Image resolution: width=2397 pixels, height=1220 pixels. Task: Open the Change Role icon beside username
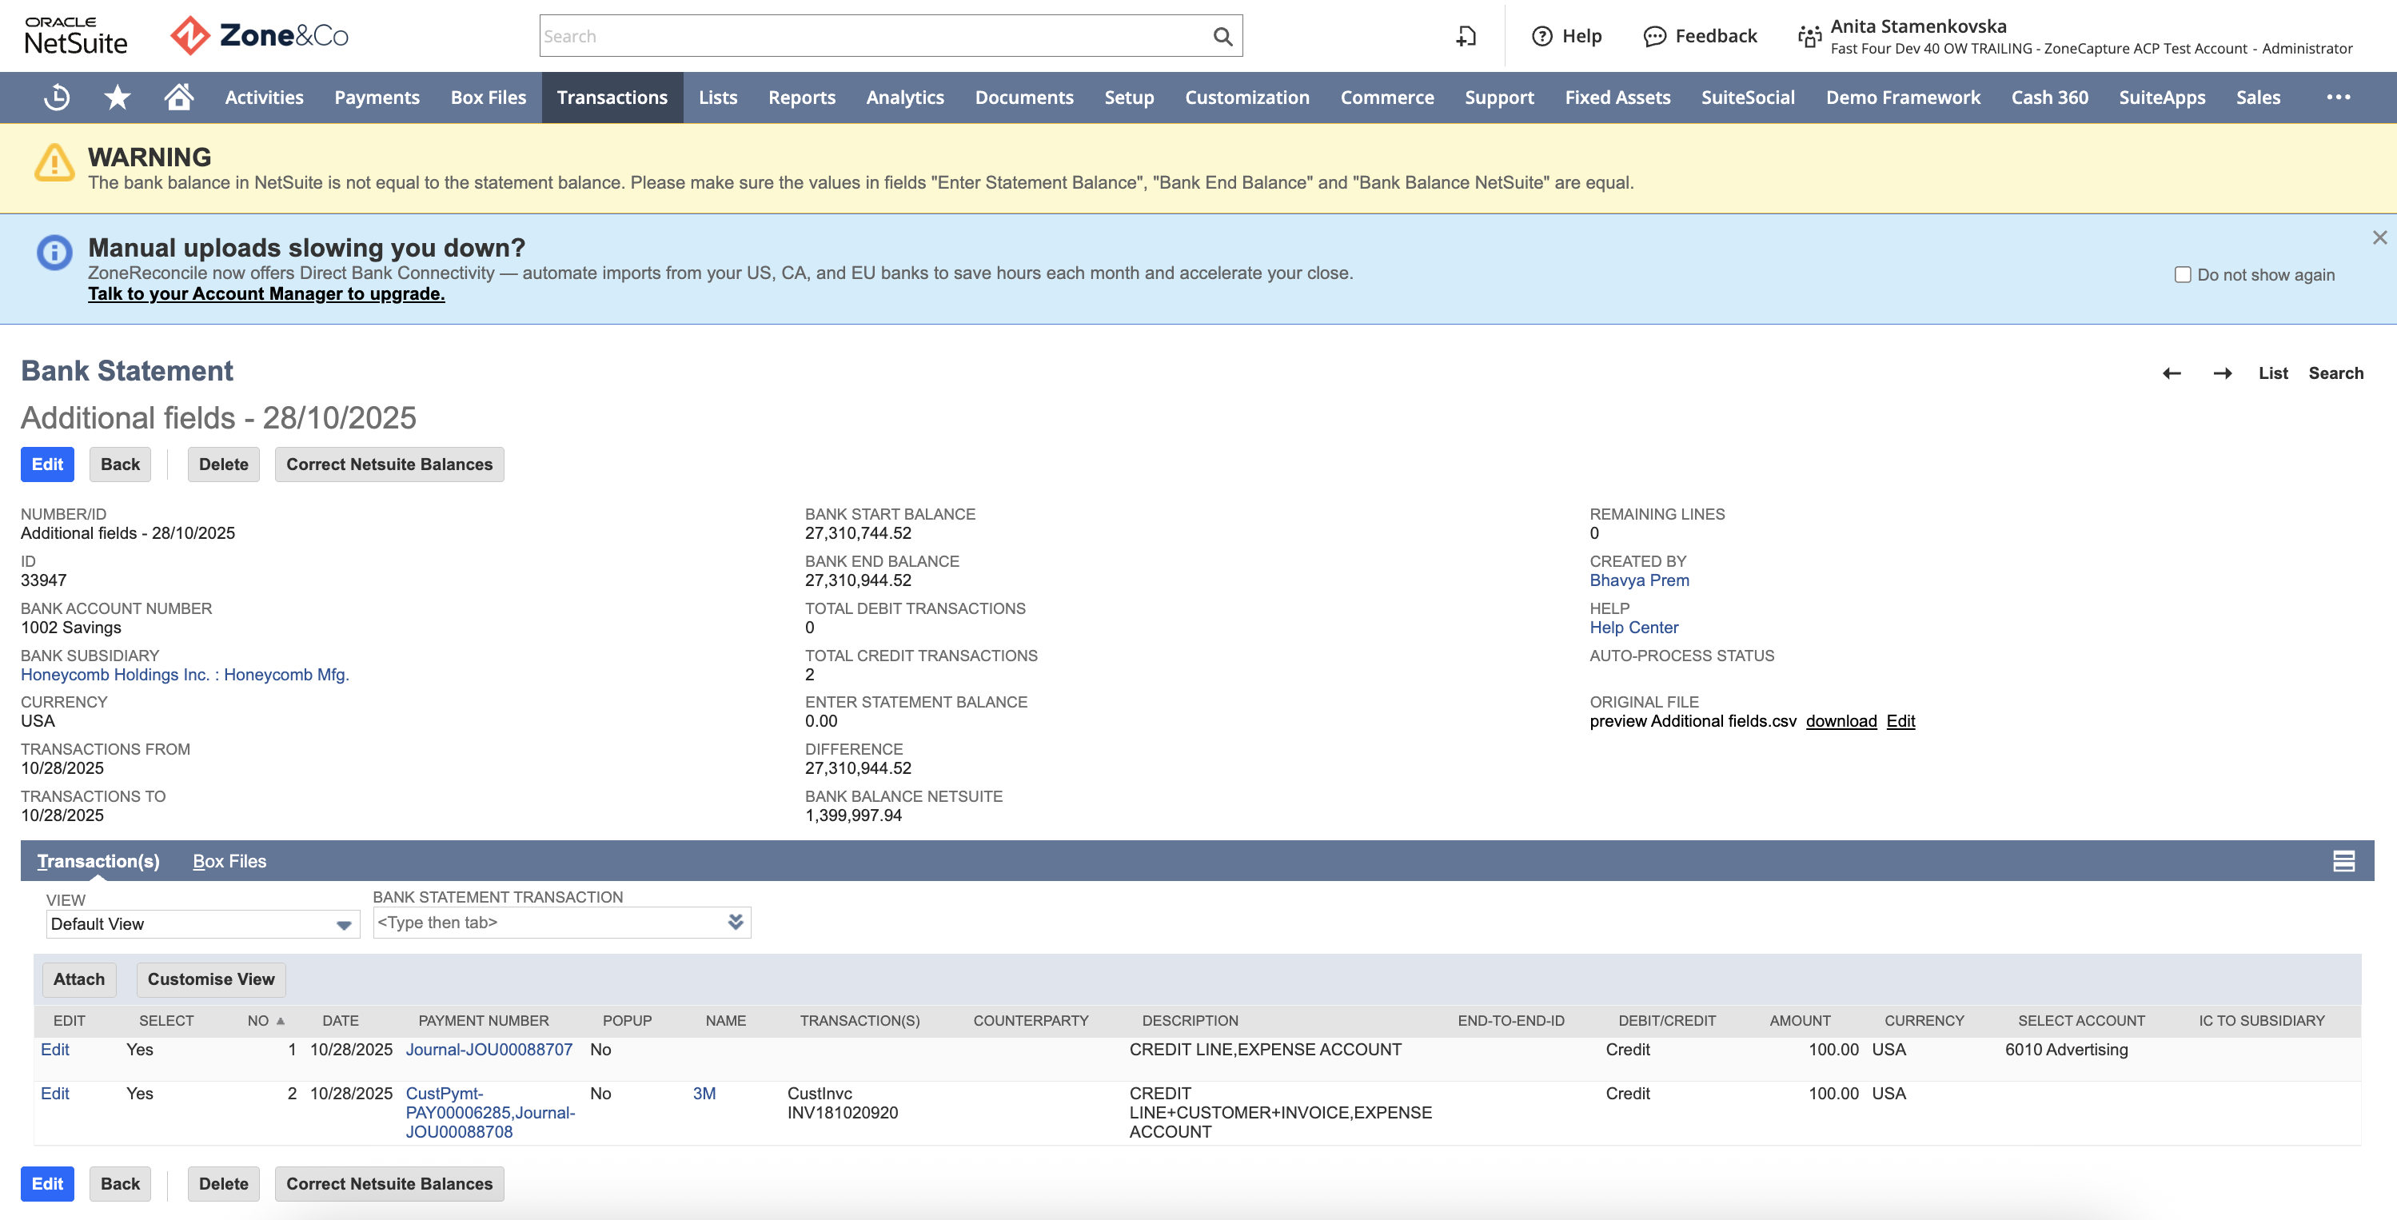tap(1809, 36)
